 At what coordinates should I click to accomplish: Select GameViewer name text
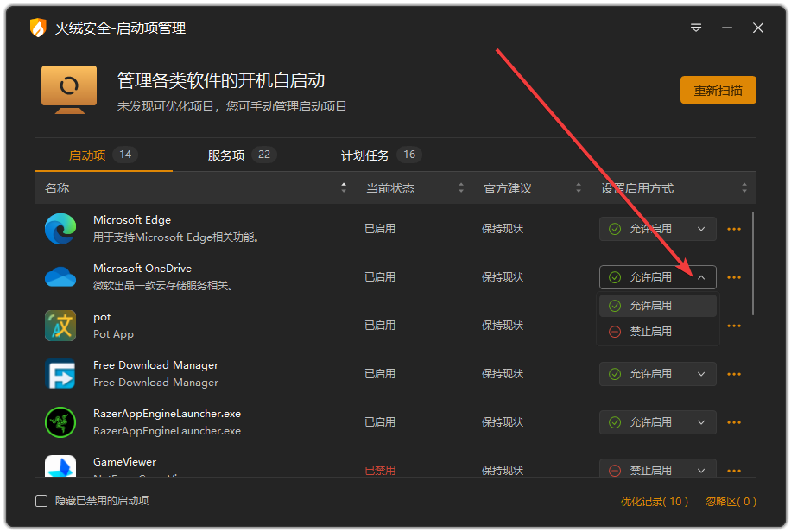click(x=124, y=462)
